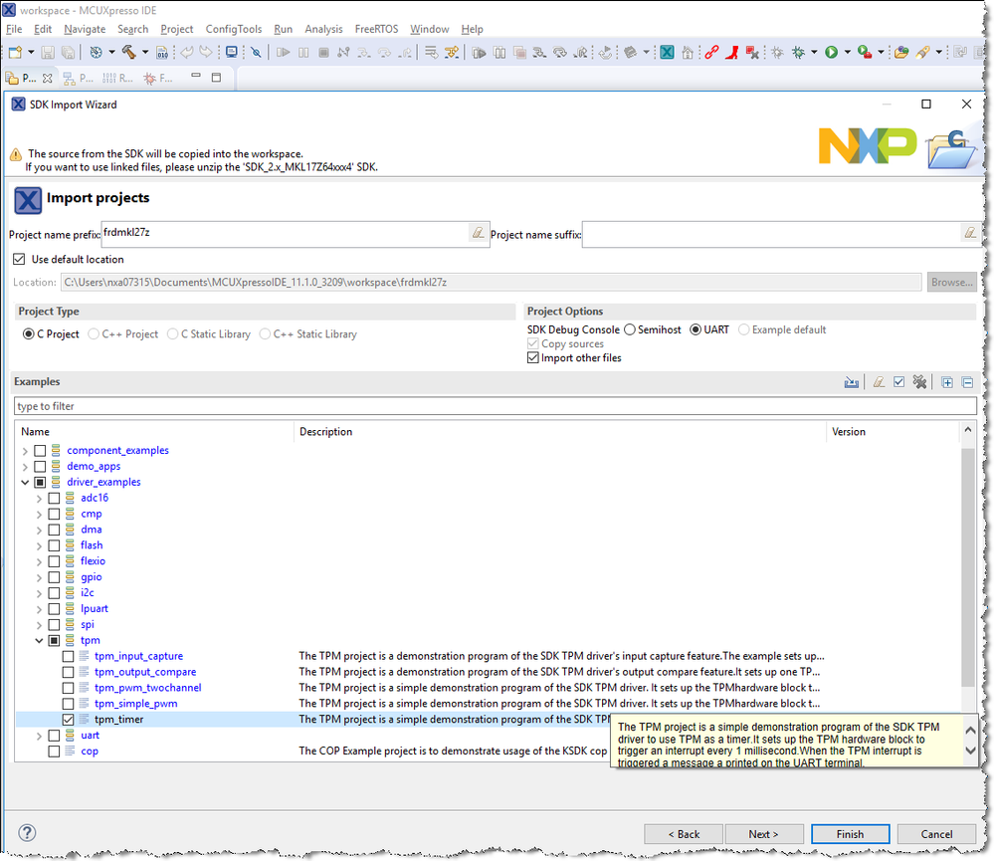This screenshot has height=861, width=994.
Task: Click the help question mark icon
Action: [x=27, y=832]
